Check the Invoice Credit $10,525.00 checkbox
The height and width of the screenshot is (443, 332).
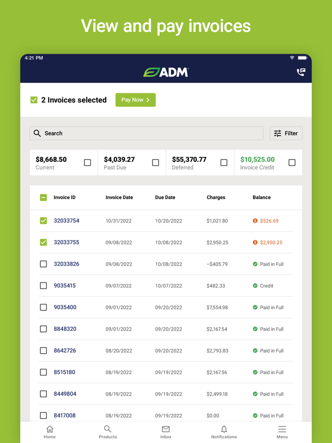292,163
